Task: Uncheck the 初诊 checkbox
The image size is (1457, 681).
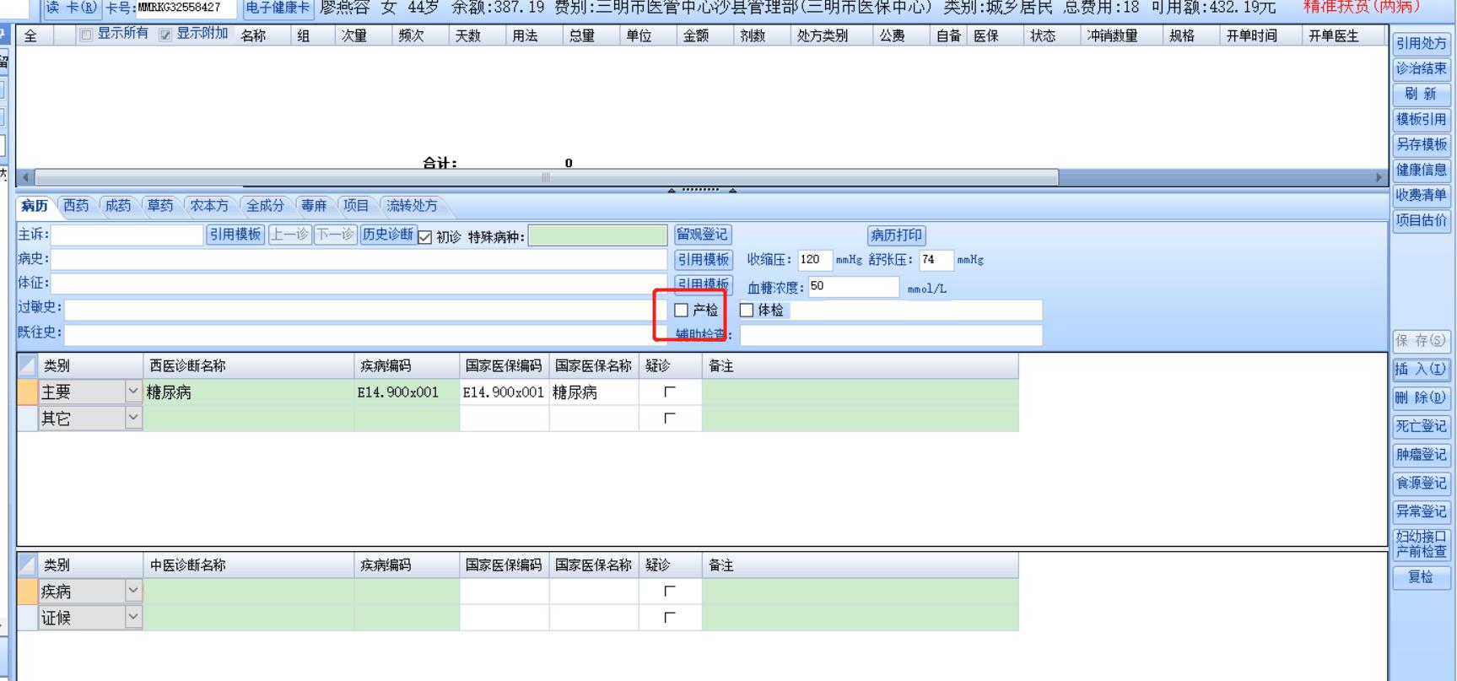Action: click(424, 237)
